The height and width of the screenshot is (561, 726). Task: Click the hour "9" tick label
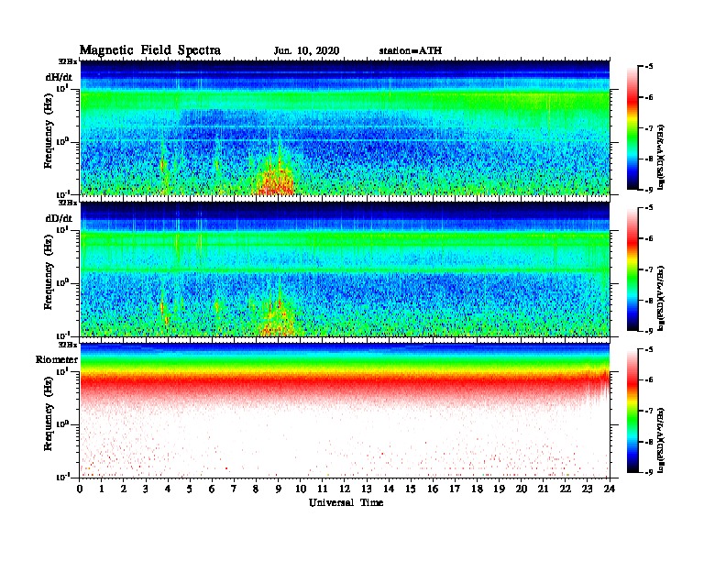click(x=279, y=489)
